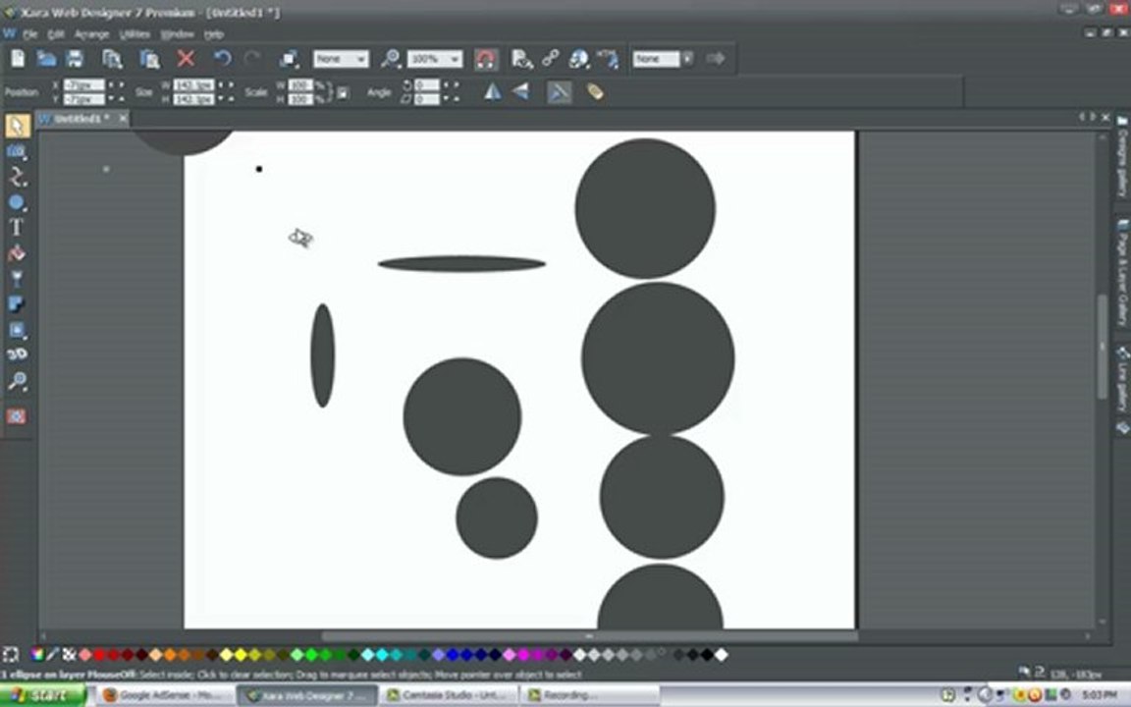Select the Freehand drawing tool
Viewport: 1131px width, 707px height.
[x=18, y=177]
